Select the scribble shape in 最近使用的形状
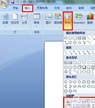This screenshot has height=108, width=95. (x=84, y=42)
